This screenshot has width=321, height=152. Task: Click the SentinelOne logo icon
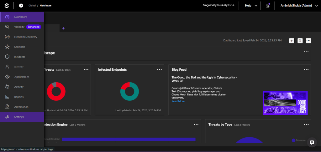[7, 6]
